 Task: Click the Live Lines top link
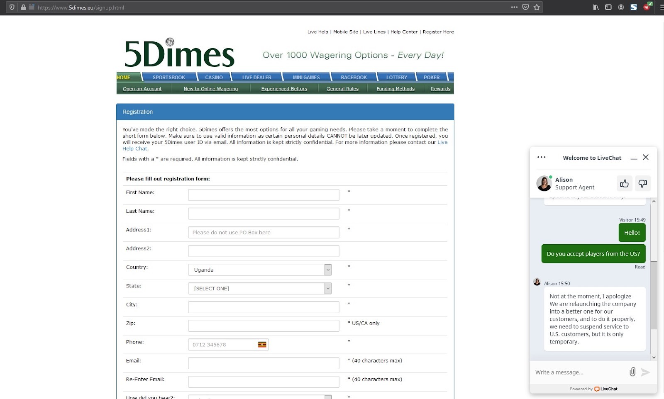374,32
